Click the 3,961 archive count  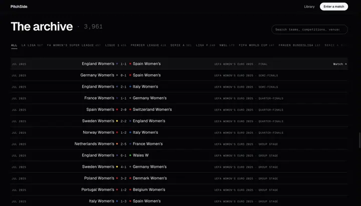93,27
